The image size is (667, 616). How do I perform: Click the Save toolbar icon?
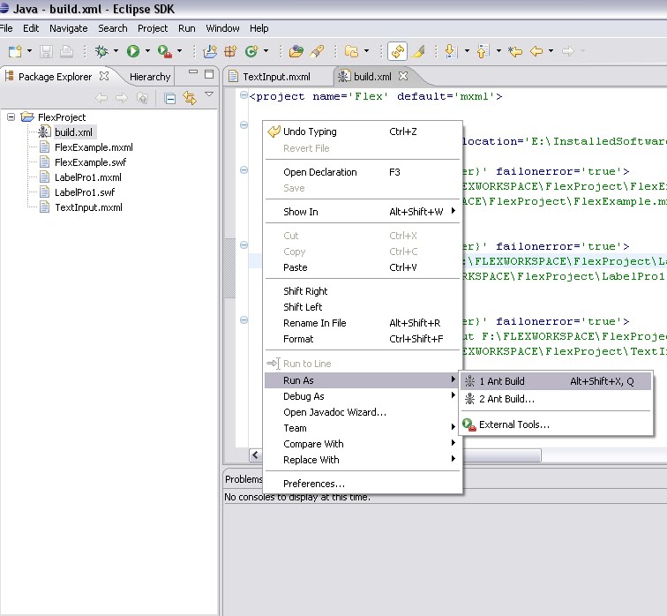tap(46, 51)
